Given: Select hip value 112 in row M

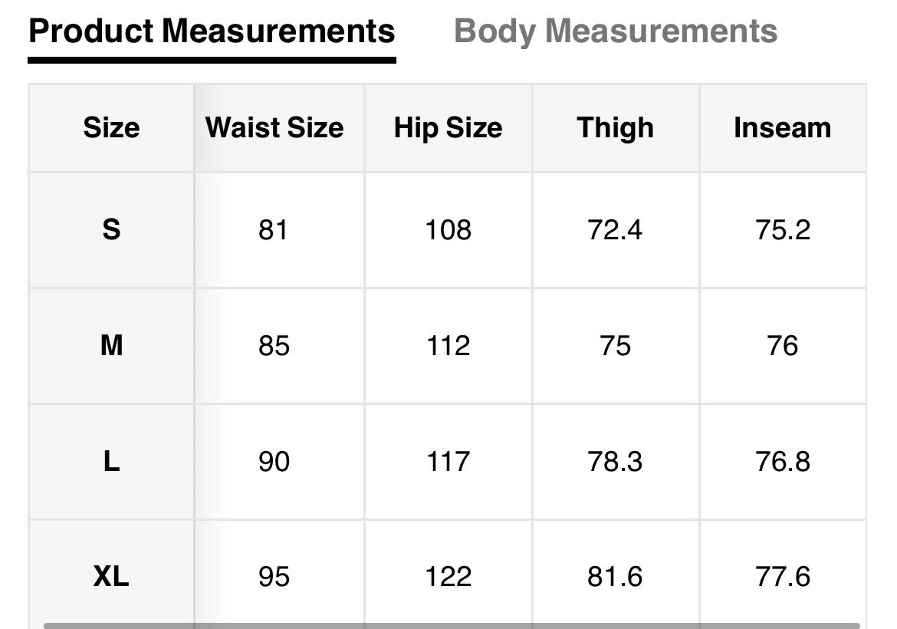Looking at the screenshot, I should click(448, 346).
